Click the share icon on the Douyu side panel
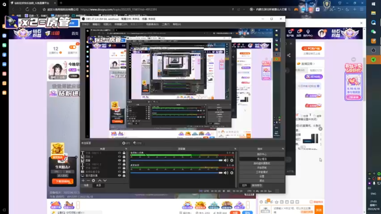 [x=289, y=55]
